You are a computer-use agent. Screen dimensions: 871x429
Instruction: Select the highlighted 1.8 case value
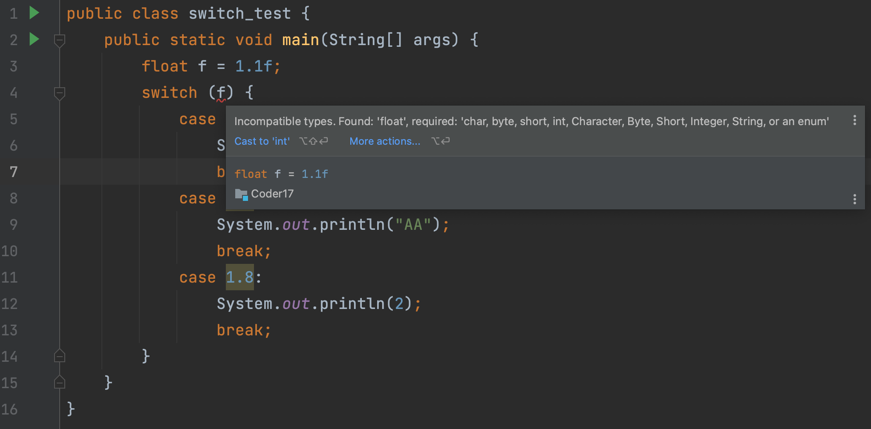pos(239,277)
